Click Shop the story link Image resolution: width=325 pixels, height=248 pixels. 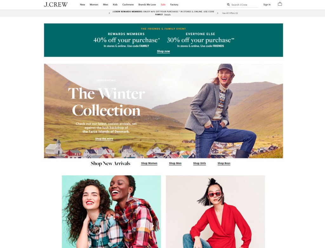[x=104, y=139]
